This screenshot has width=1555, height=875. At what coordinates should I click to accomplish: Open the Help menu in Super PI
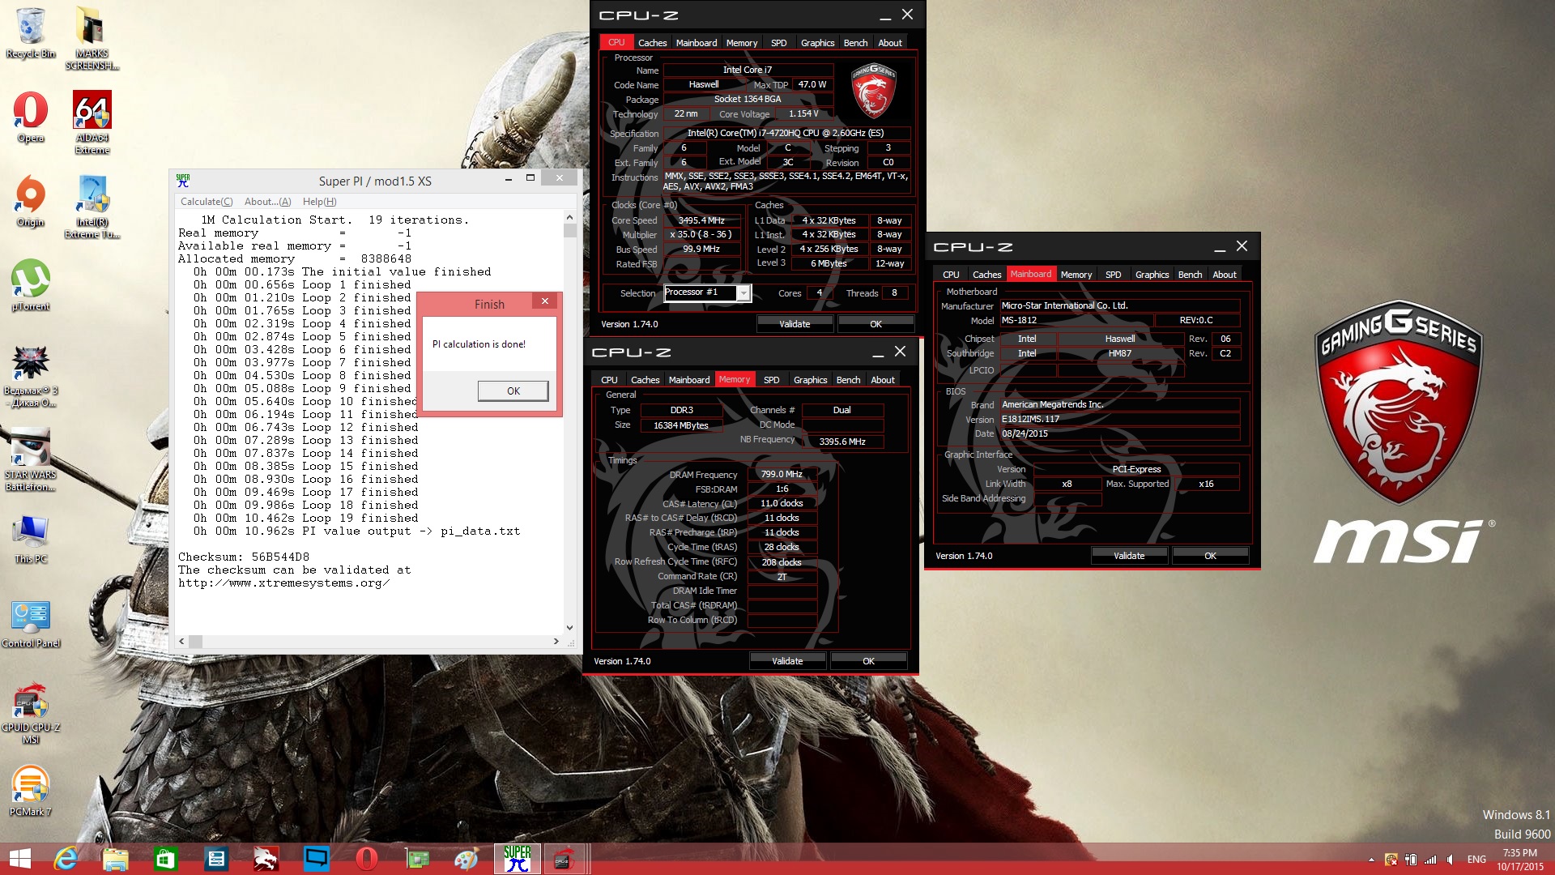(x=319, y=202)
